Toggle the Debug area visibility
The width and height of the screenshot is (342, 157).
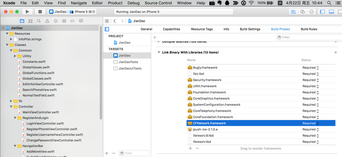pyautogui.click(x=332, y=12)
